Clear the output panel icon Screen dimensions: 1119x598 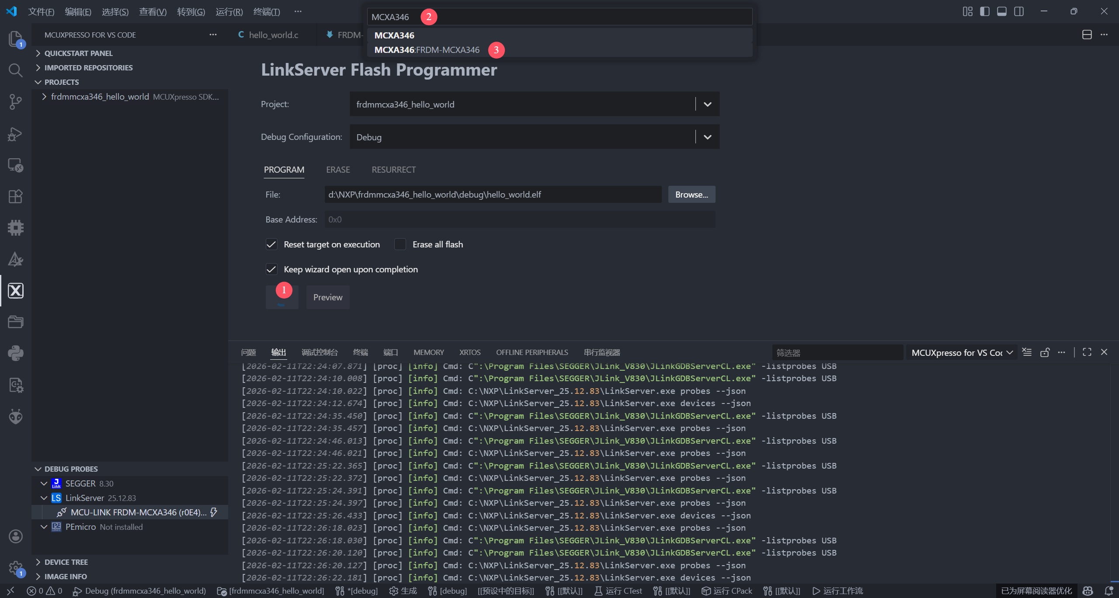[1027, 352]
